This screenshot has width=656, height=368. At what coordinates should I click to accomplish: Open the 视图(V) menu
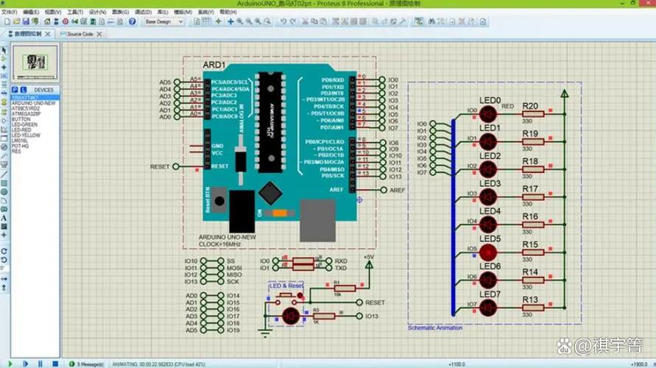point(53,12)
